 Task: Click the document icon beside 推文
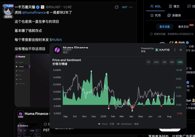[170, 6]
